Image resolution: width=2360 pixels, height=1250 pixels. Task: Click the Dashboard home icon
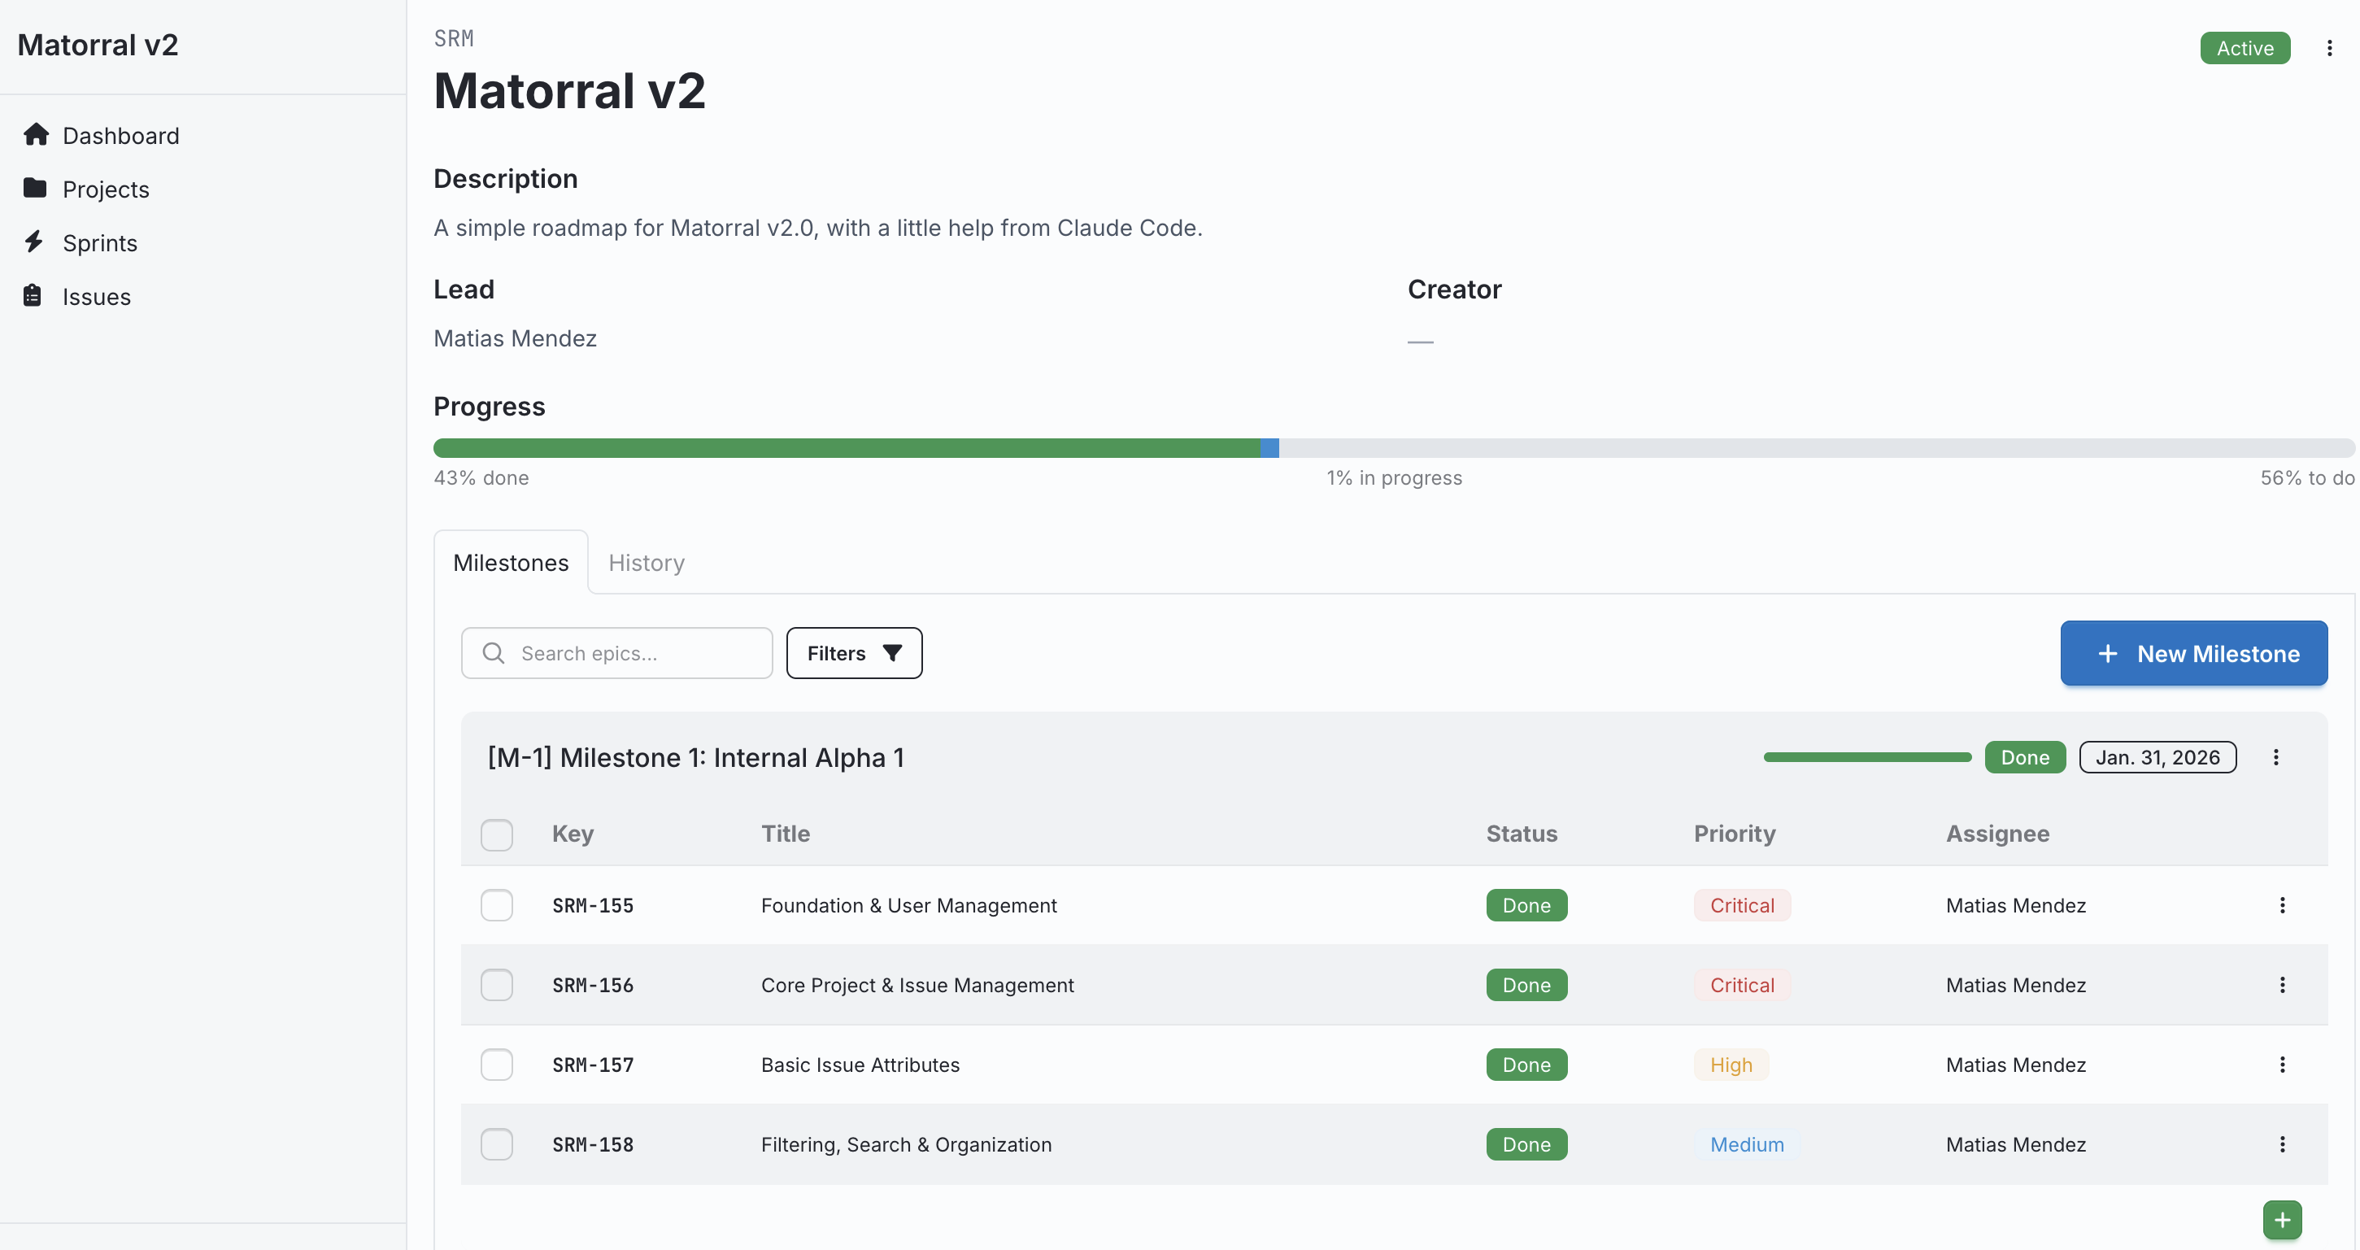tap(36, 135)
